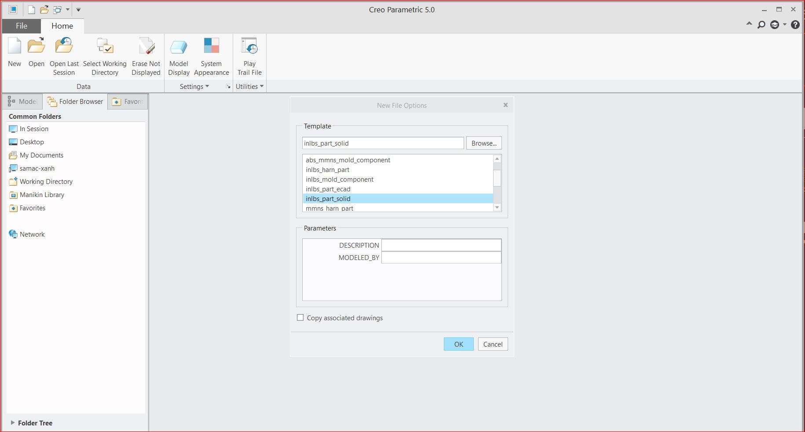Switch to Model Tree tab

coord(23,102)
